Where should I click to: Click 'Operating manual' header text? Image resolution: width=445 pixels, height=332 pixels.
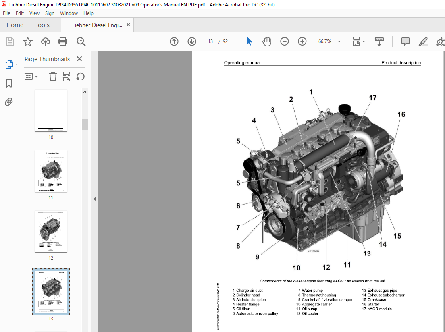[x=242, y=63]
